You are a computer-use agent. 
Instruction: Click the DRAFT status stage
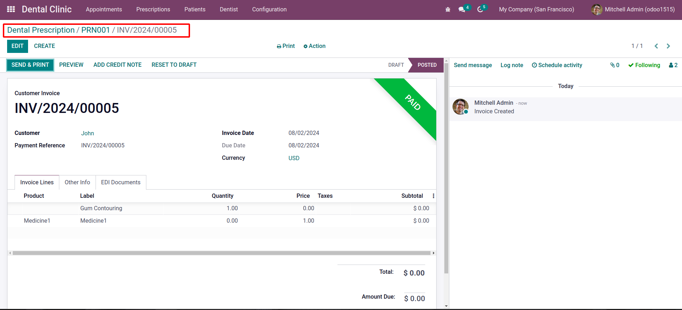(x=396, y=65)
